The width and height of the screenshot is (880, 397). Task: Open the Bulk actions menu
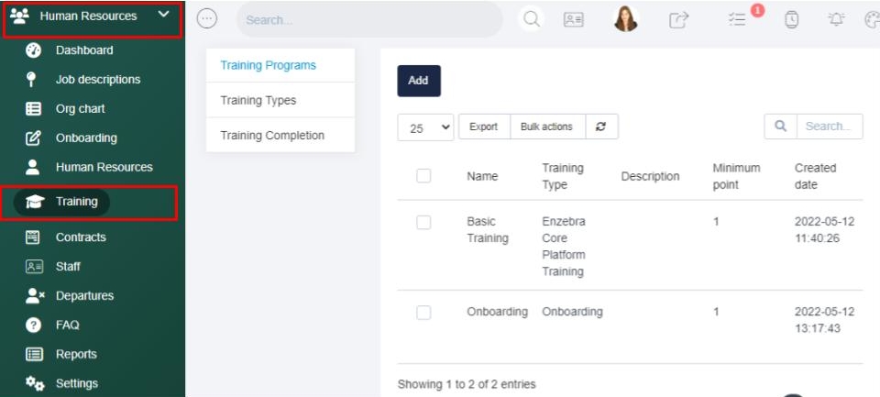tap(546, 127)
